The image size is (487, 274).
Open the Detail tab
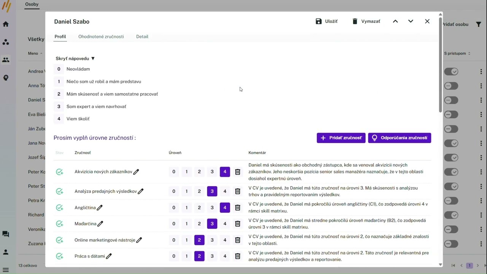142,37
